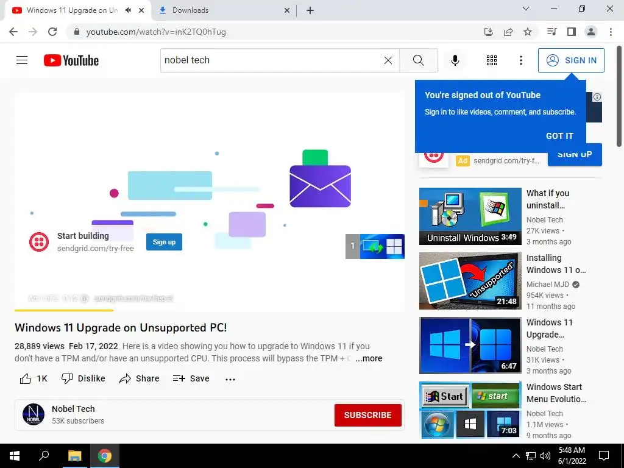Open the network tray icon
Screen dimensions: 624x468
point(531,456)
